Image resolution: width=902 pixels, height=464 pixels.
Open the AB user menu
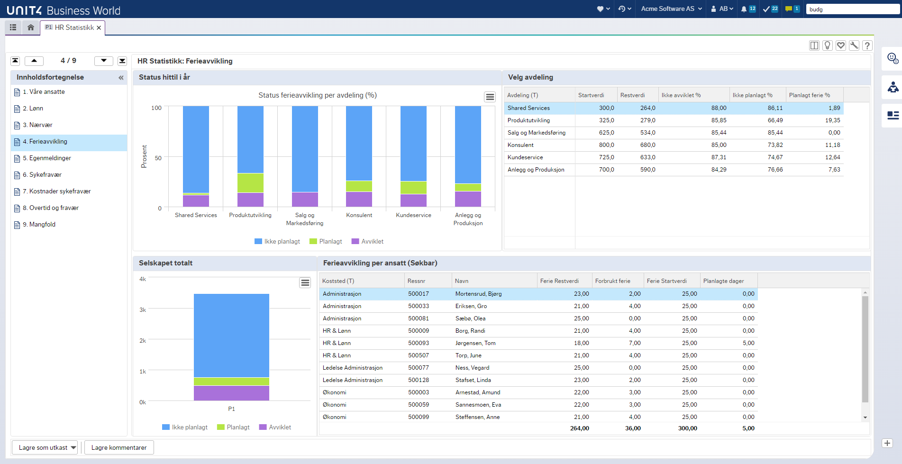[722, 9]
